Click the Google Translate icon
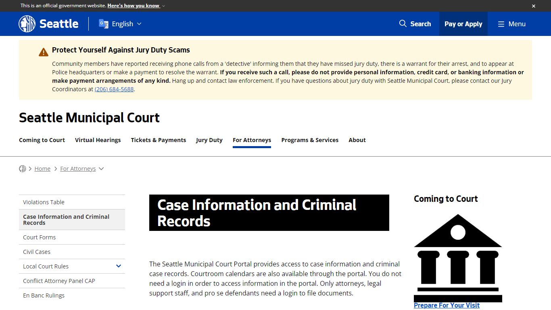551x310 pixels. [104, 24]
